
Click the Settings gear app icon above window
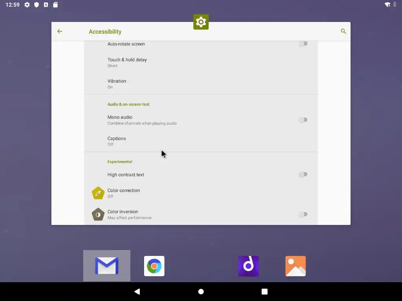[x=201, y=22]
